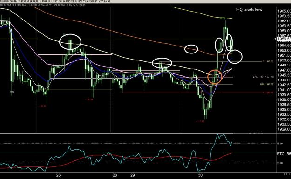Click the 1944.00 price axis label
The image size is (291, 179).
click(x=284, y=80)
